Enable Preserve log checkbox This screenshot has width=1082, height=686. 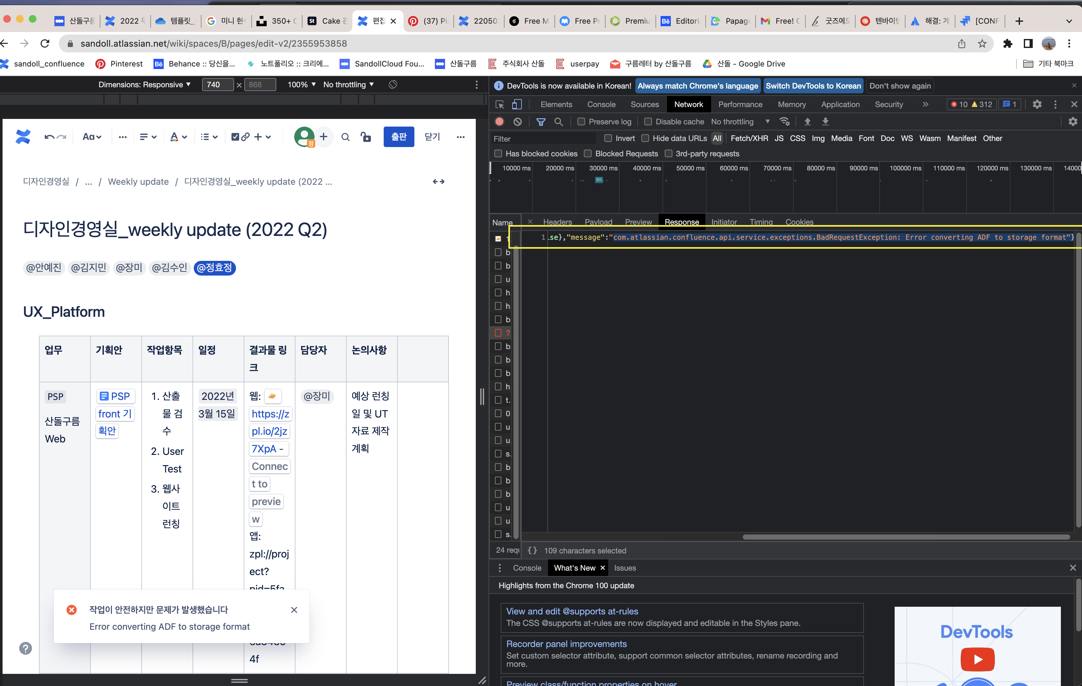[581, 121]
